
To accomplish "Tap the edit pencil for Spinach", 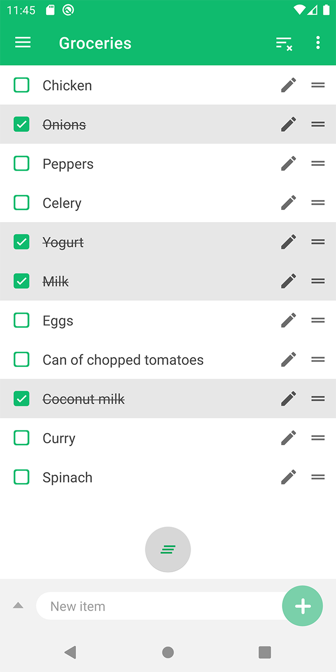I will pos(288,477).
